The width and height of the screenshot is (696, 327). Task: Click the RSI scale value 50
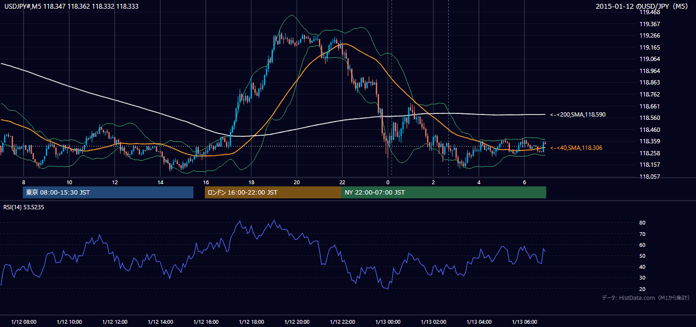[642, 256]
